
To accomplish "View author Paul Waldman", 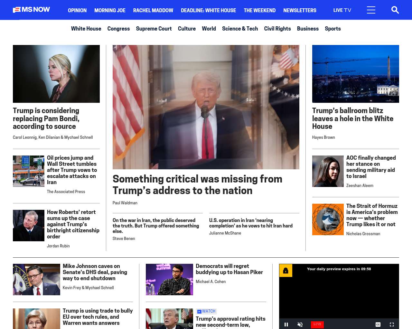I will [x=125, y=203].
